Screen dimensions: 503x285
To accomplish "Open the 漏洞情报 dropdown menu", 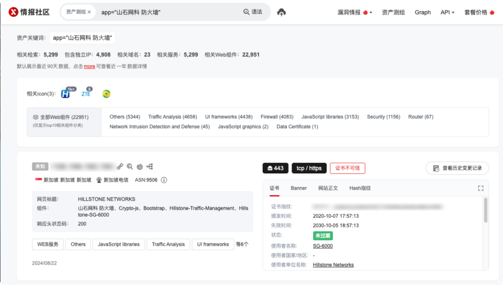I will pos(354,12).
